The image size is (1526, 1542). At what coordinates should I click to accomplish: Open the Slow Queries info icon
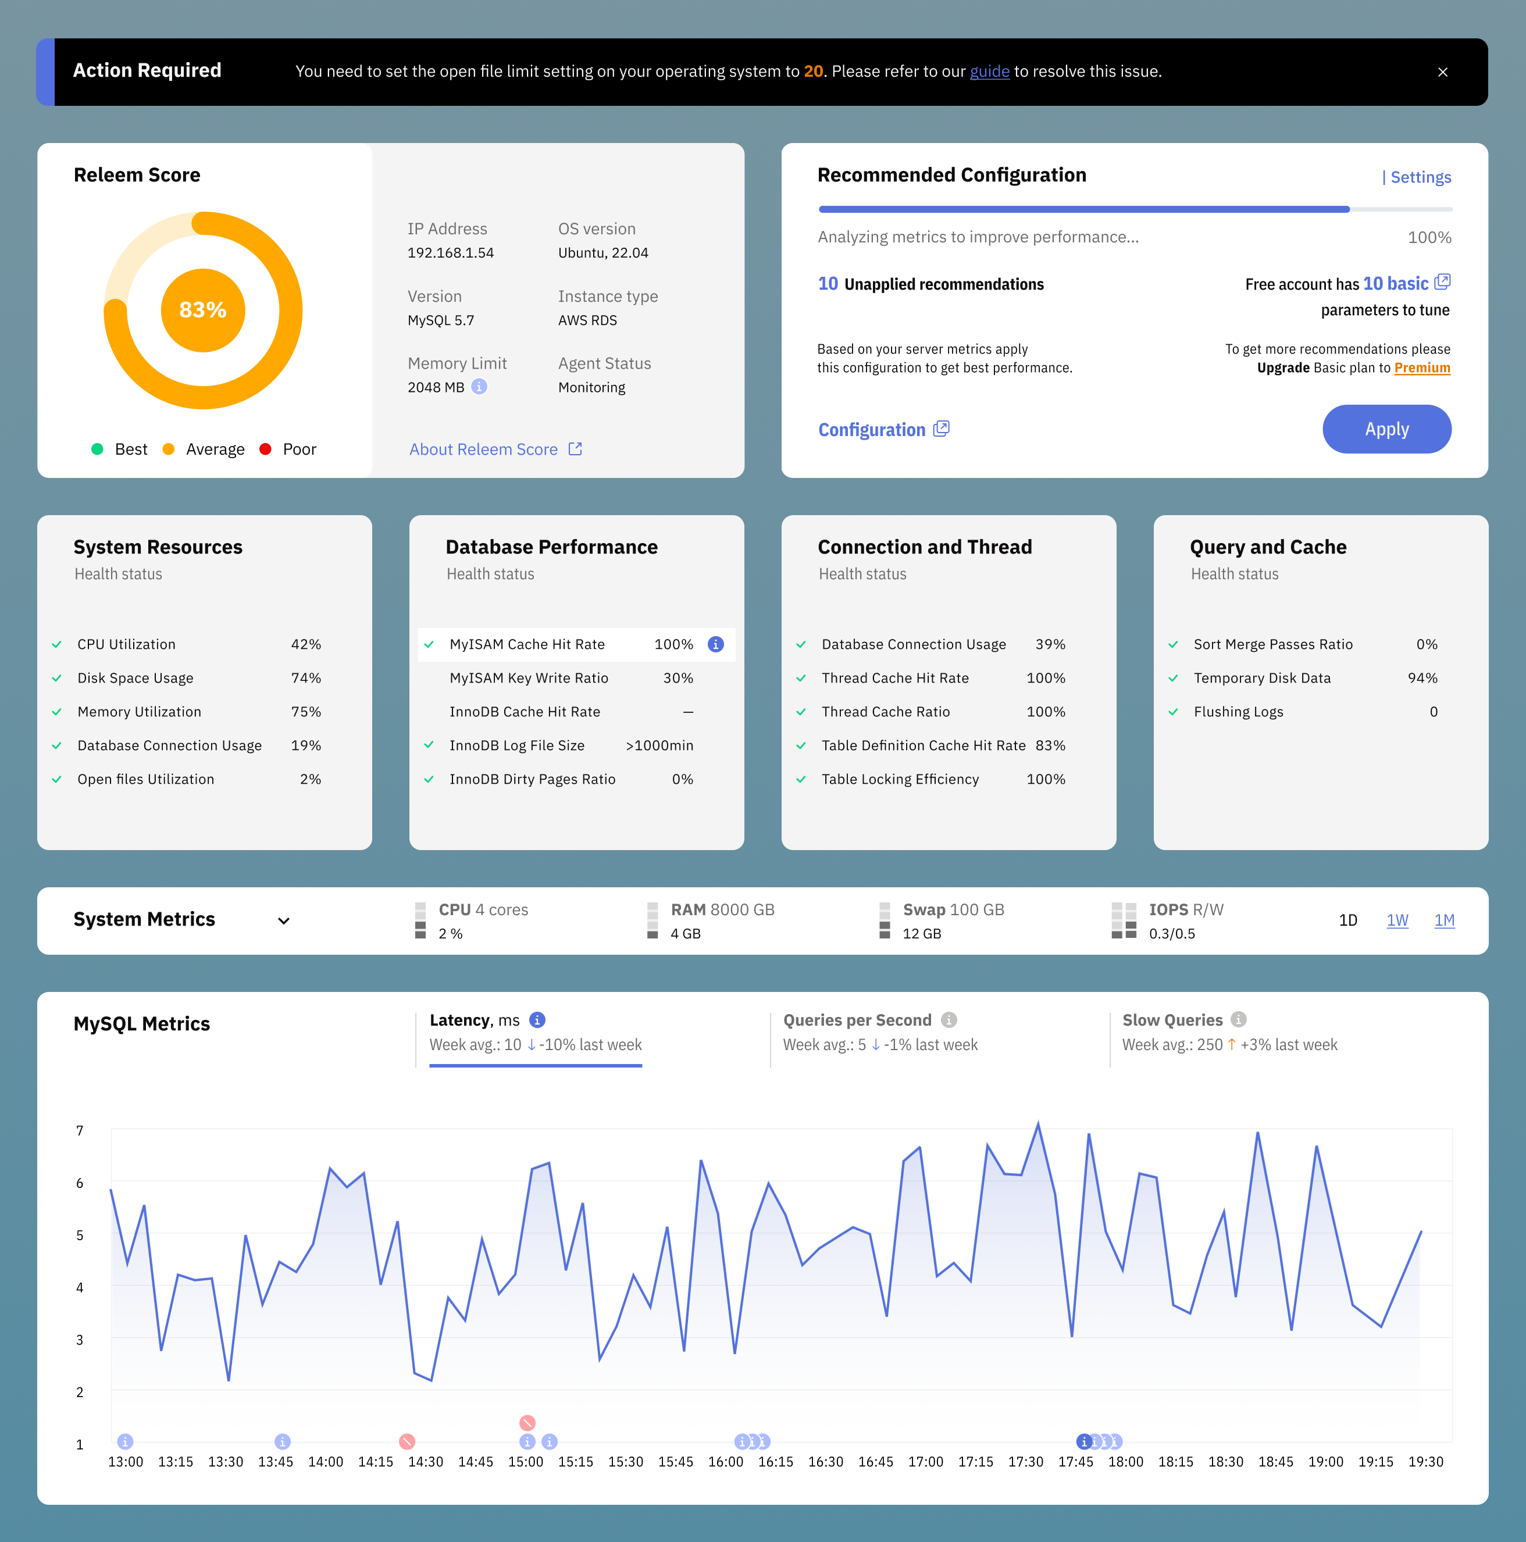click(x=1238, y=1019)
